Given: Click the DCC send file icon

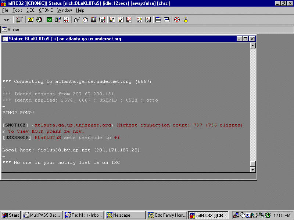Looking at the screenshot, I should click(x=112, y=20).
